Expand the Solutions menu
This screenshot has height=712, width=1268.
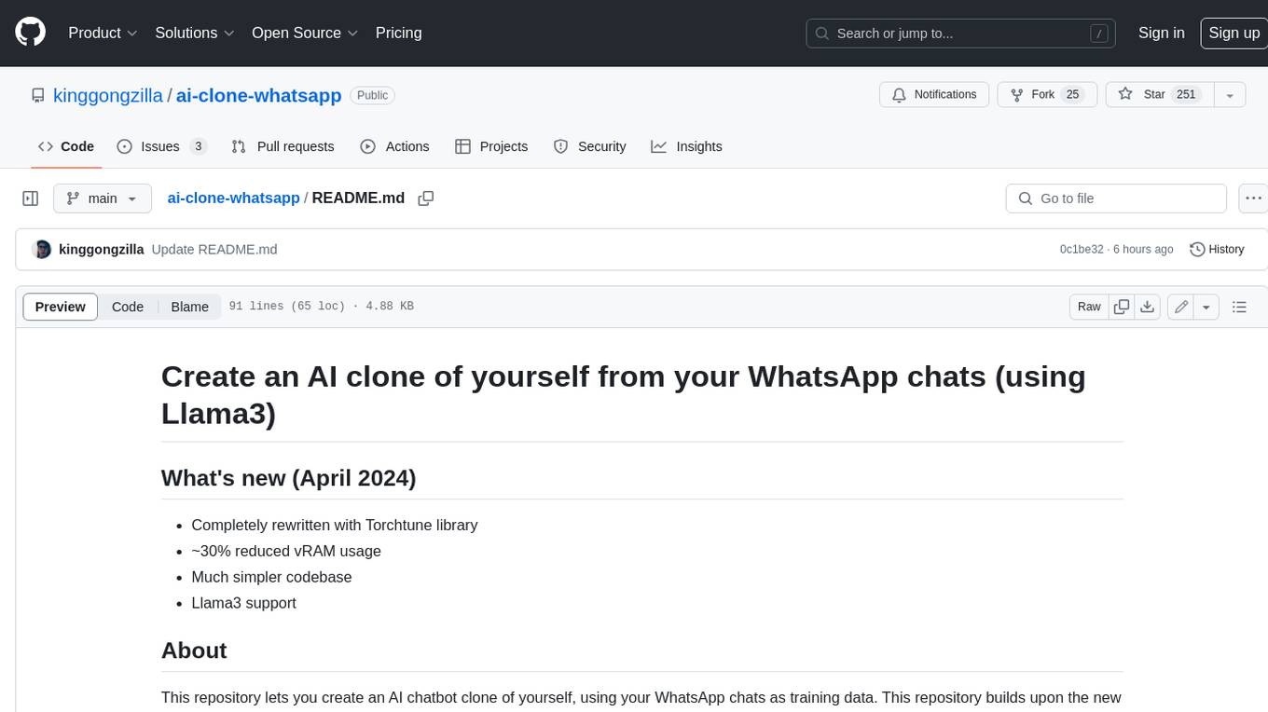point(194,33)
